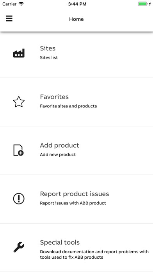Viewport: 153px width, 272px height.
Task: Open the Special tools heading
Action: pyautogui.click(x=60, y=242)
